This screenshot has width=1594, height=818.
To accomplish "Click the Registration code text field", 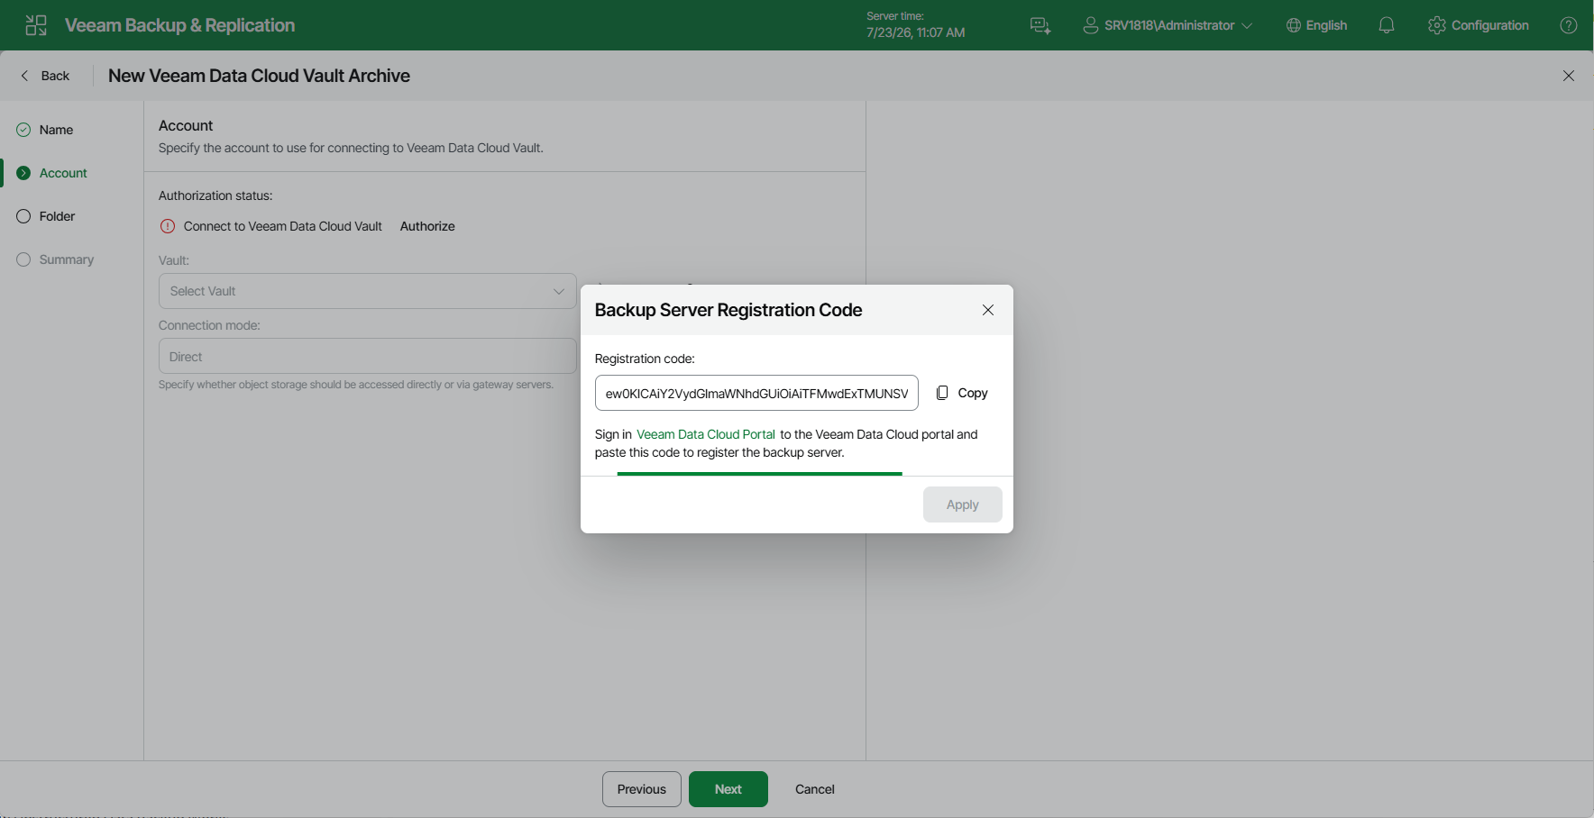I will (756, 393).
